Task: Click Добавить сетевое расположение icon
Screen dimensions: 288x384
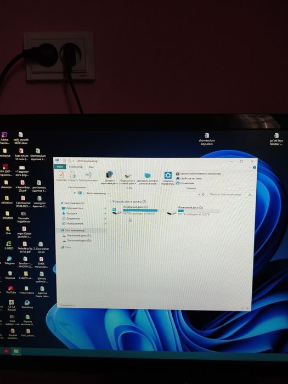Action: click(x=148, y=176)
